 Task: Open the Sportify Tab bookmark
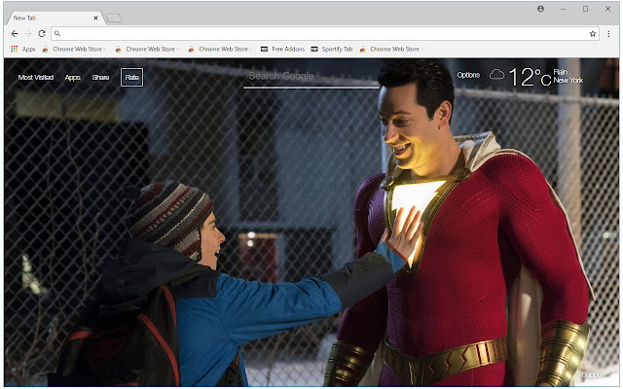pyautogui.click(x=331, y=50)
